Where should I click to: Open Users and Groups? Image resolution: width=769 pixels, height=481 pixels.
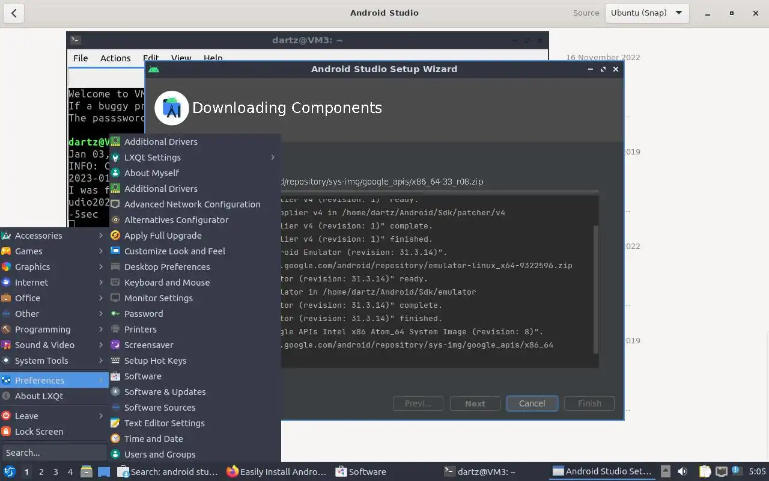[x=195, y=454]
